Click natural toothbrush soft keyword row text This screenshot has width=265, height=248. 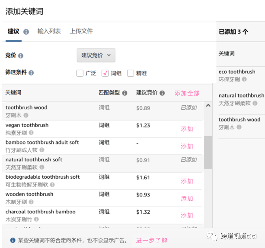tap(34, 160)
